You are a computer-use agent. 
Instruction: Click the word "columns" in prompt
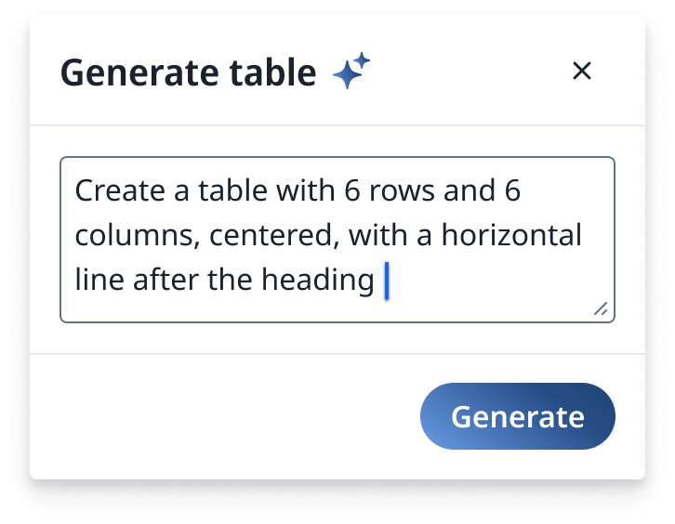(136, 235)
